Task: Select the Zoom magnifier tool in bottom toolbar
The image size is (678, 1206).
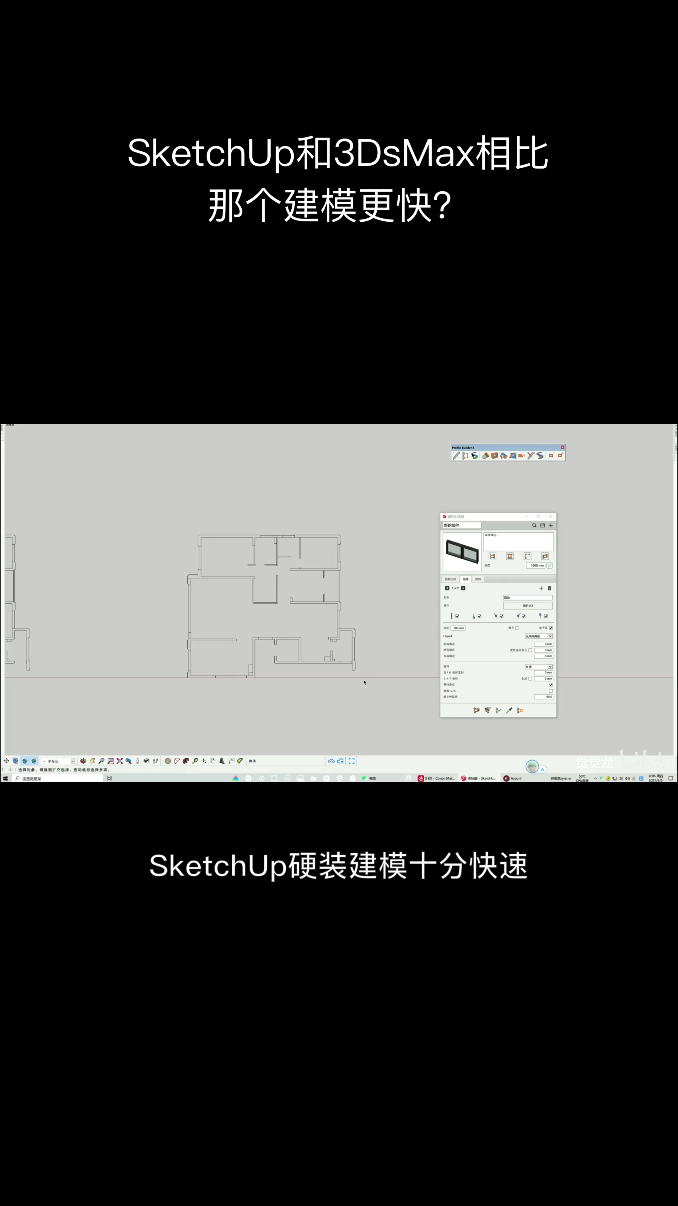Action: coord(101,761)
